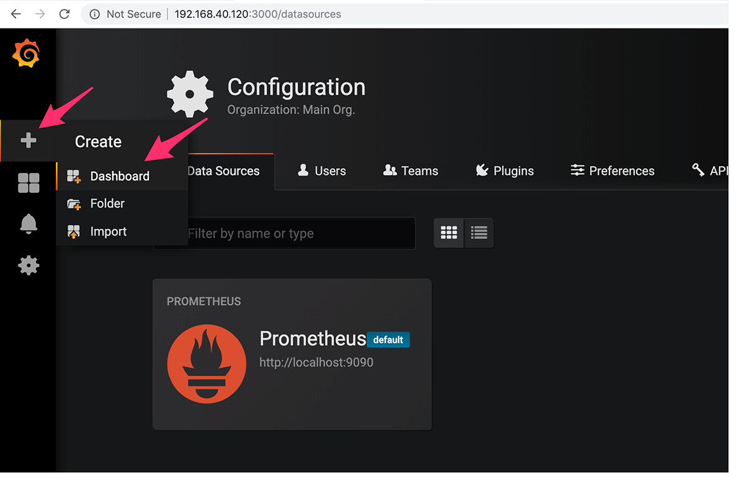Click the browser address bar URL
Image resolution: width=744 pixels, height=488 pixels.
coord(258,14)
